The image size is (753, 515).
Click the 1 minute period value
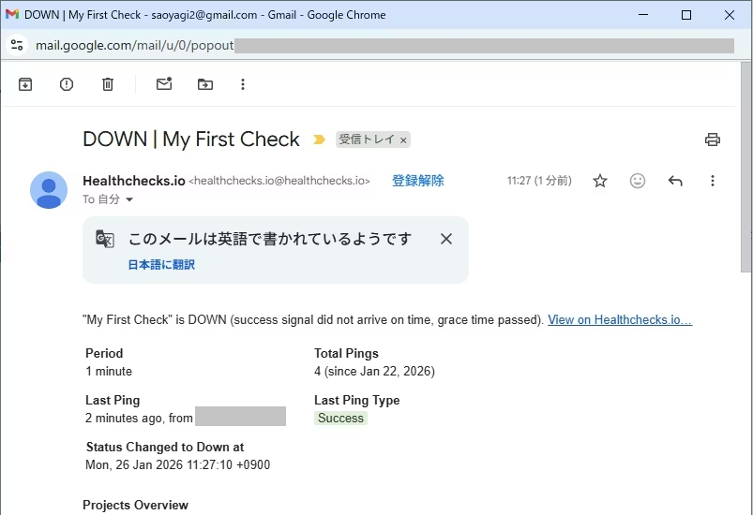tap(109, 371)
